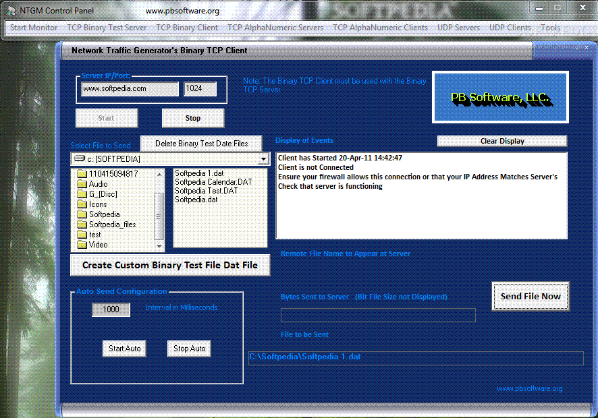The image size is (598, 418).
Task: Click Send File Now
Action: [531, 297]
